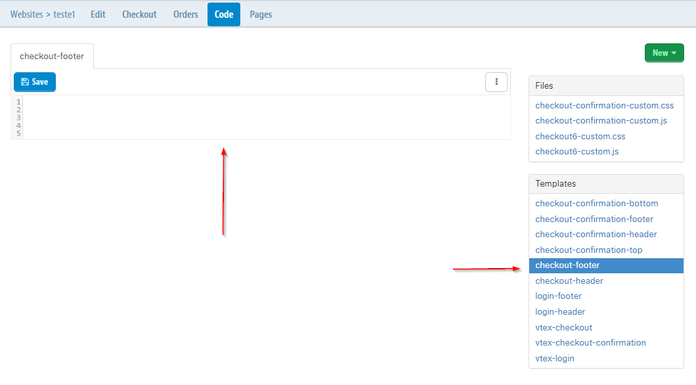This screenshot has height=385, width=696.
Task: Switch to the Code section
Action: [x=223, y=14]
